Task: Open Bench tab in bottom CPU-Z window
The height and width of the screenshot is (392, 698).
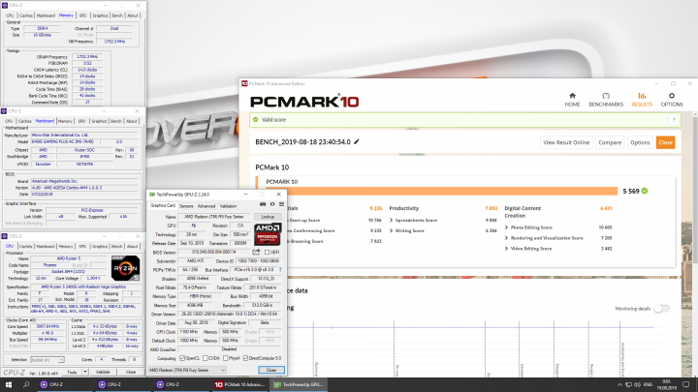Action: click(x=116, y=246)
